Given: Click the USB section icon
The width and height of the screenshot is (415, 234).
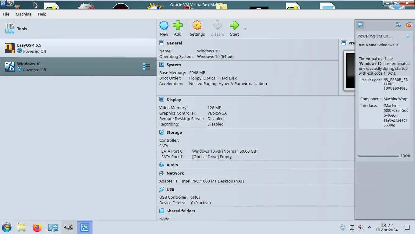Looking at the screenshot, I should click(x=161, y=189).
